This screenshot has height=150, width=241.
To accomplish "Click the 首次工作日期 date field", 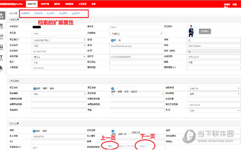I will point(214,105).
